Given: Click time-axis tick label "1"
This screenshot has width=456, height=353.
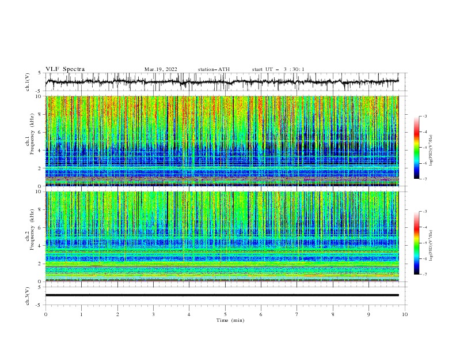Looking at the screenshot, I should (81, 314).
